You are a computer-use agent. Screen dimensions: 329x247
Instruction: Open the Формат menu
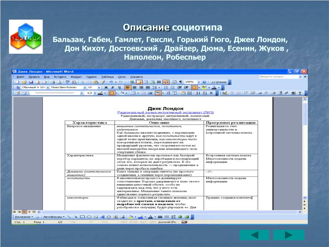coord(76,77)
